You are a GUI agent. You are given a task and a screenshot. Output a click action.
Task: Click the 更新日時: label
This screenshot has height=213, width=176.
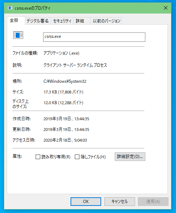click(22, 129)
